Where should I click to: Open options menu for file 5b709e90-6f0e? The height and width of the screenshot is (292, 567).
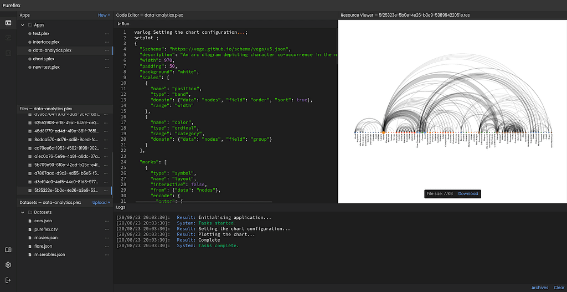pos(107,165)
